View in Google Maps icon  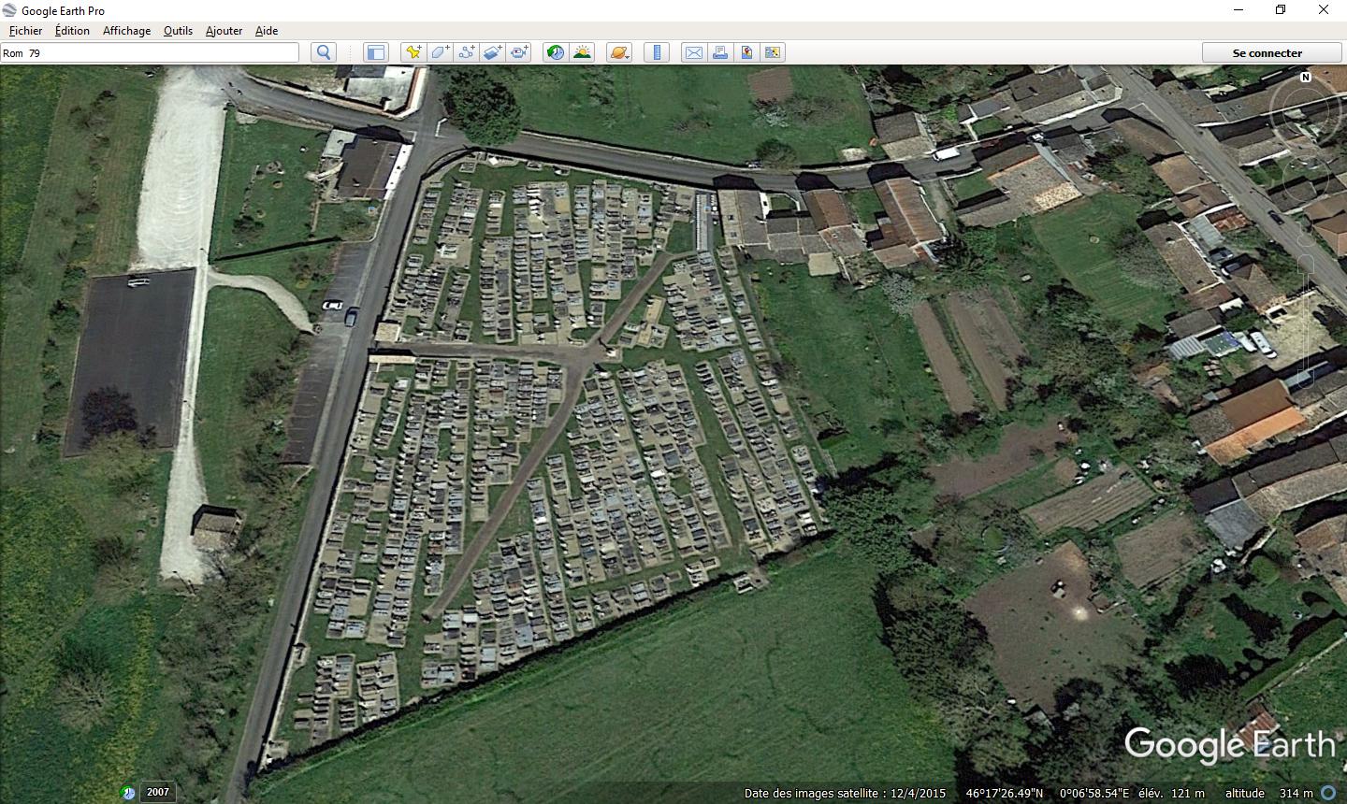pyautogui.click(x=773, y=52)
